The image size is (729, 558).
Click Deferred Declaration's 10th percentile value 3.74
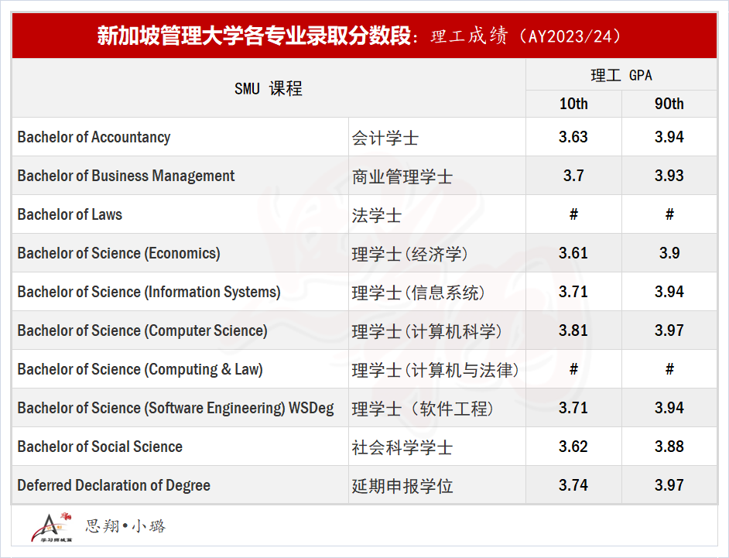click(573, 485)
